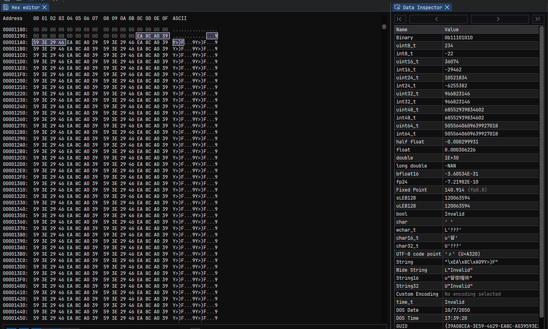Viewport: 548px width, 329px height.
Task: Jump to file end using the >| icon
Action: tap(537, 19)
